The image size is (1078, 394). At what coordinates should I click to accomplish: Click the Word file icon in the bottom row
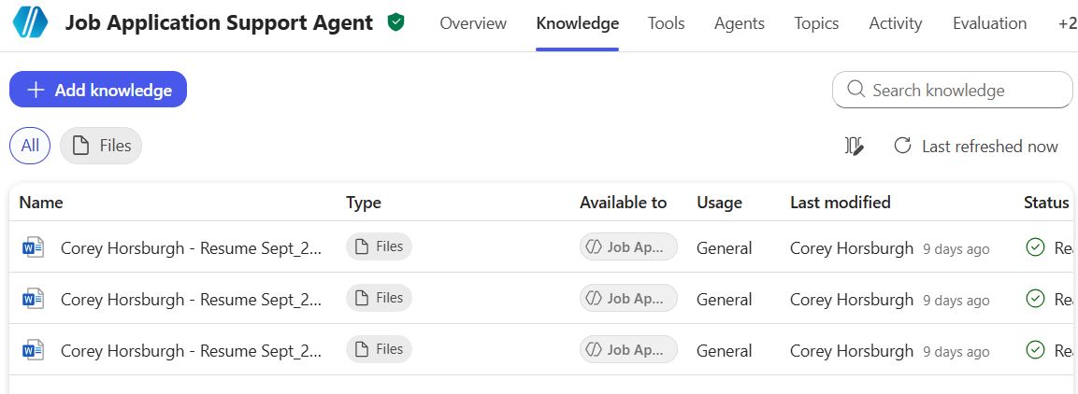[x=33, y=350]
